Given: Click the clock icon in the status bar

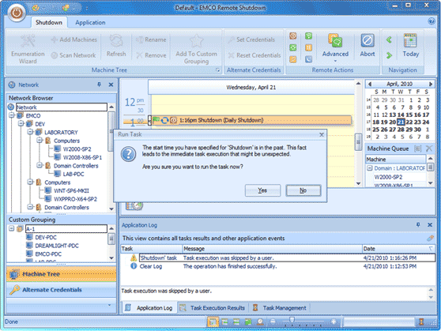Looking at the screenshot, I should 260,322.
